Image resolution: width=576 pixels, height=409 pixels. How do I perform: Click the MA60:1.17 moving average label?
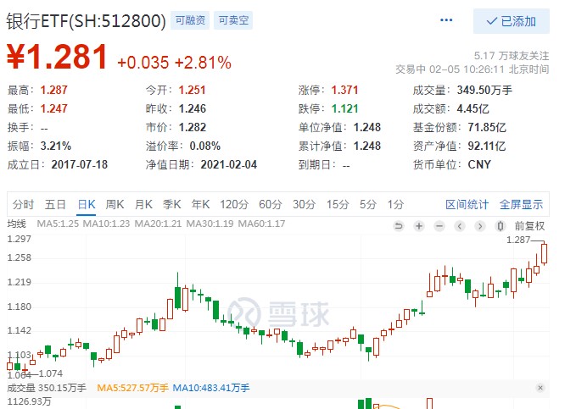pyautogui.click(x=261, y=224)
